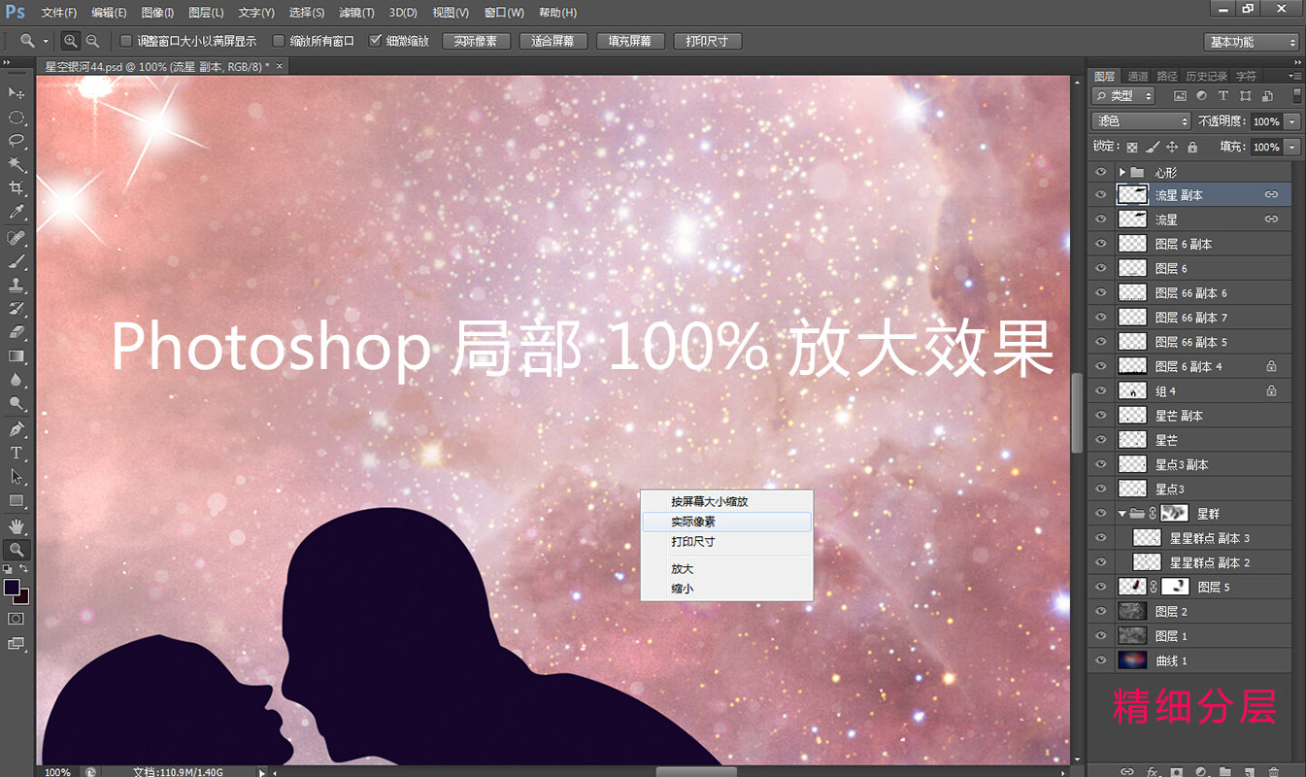Filter layers by pixel layer icon
This screenshot has width=1306, height=777.
[1180, 96]
